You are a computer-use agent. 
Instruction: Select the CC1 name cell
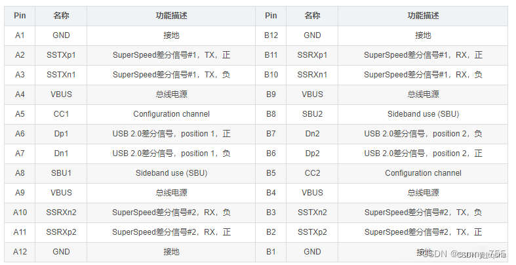pyautogui.click(x=61, y=114)
